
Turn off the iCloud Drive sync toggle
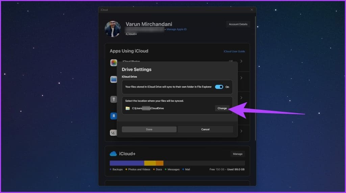(x=219, y=87)
